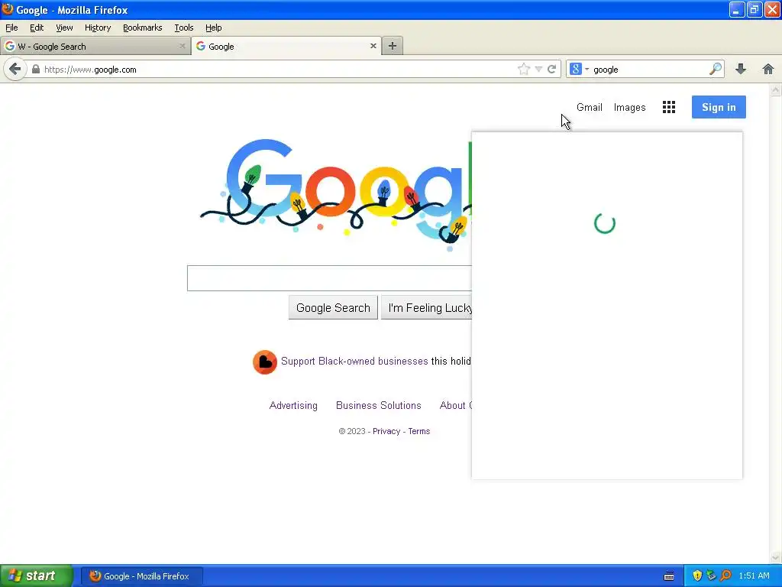Viewport: 782px width, 587px height.
Task: Open the File menu
Action: tap(11, 28)
